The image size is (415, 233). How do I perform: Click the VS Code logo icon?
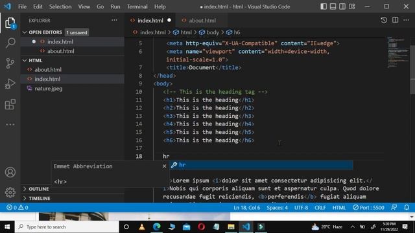[7, 6]
